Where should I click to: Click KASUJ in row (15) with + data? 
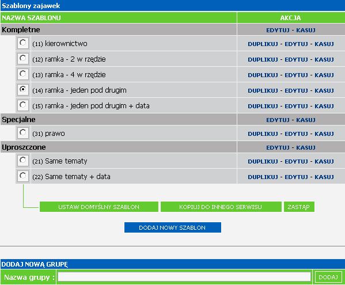pos(324,106)
